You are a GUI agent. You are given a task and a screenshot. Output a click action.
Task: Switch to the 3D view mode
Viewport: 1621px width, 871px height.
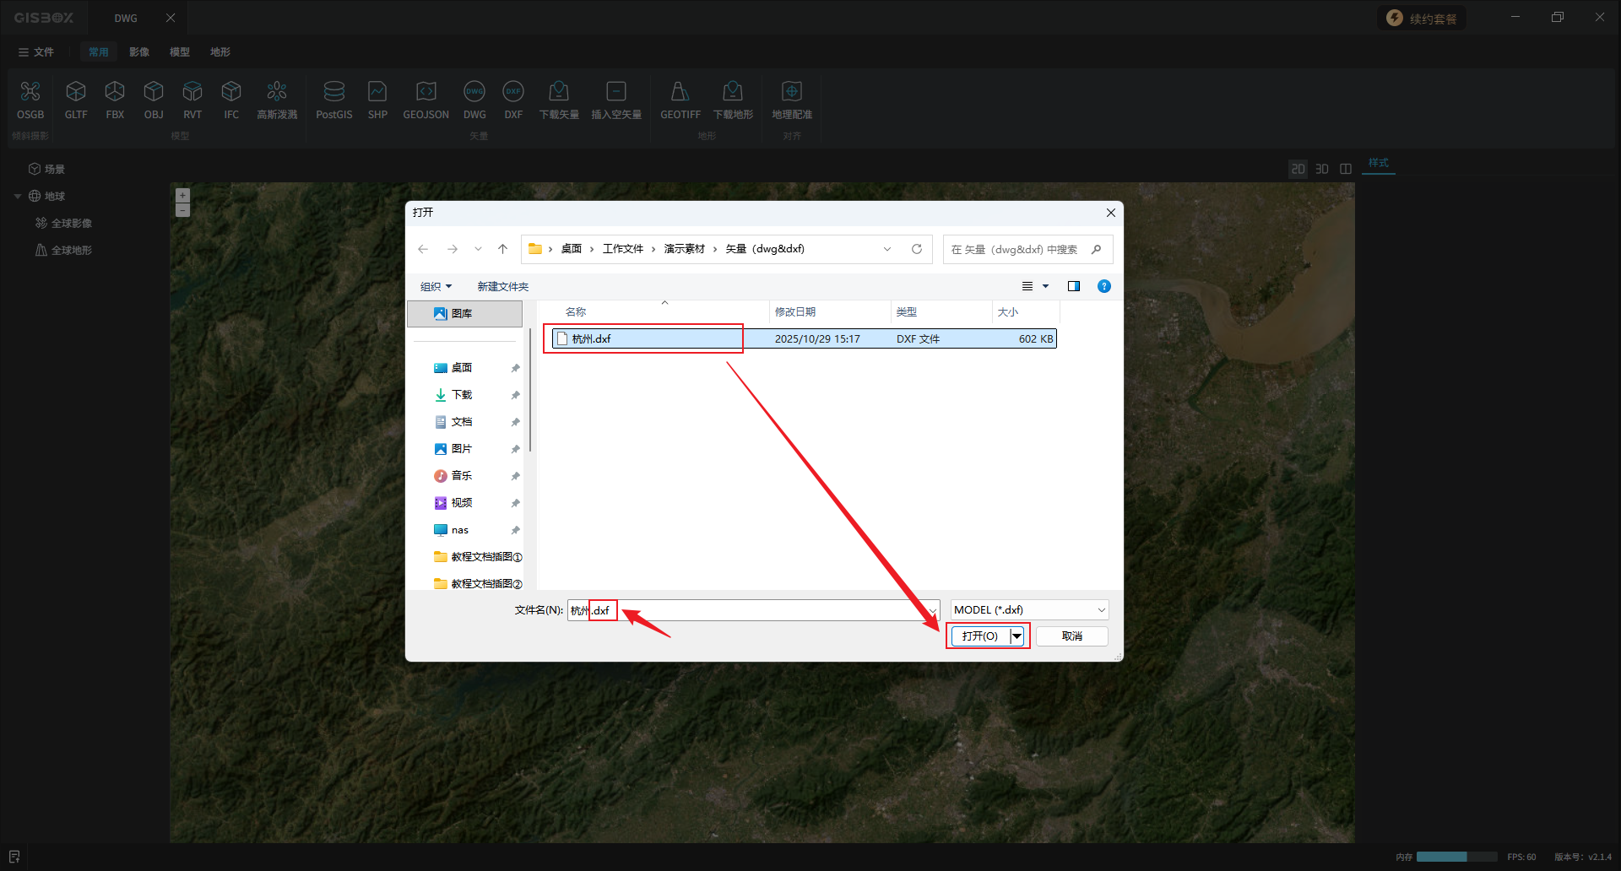pos(1322,169)
